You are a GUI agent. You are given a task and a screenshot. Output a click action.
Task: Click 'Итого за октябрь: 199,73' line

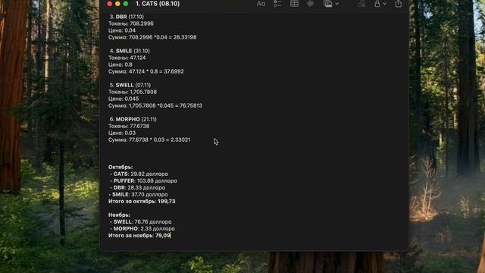pyautogui.click(x=142, y=201)
